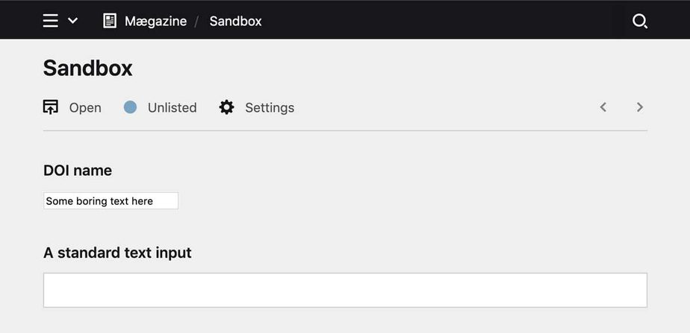Focus the DOI name text field

click(x=111, y=201)
